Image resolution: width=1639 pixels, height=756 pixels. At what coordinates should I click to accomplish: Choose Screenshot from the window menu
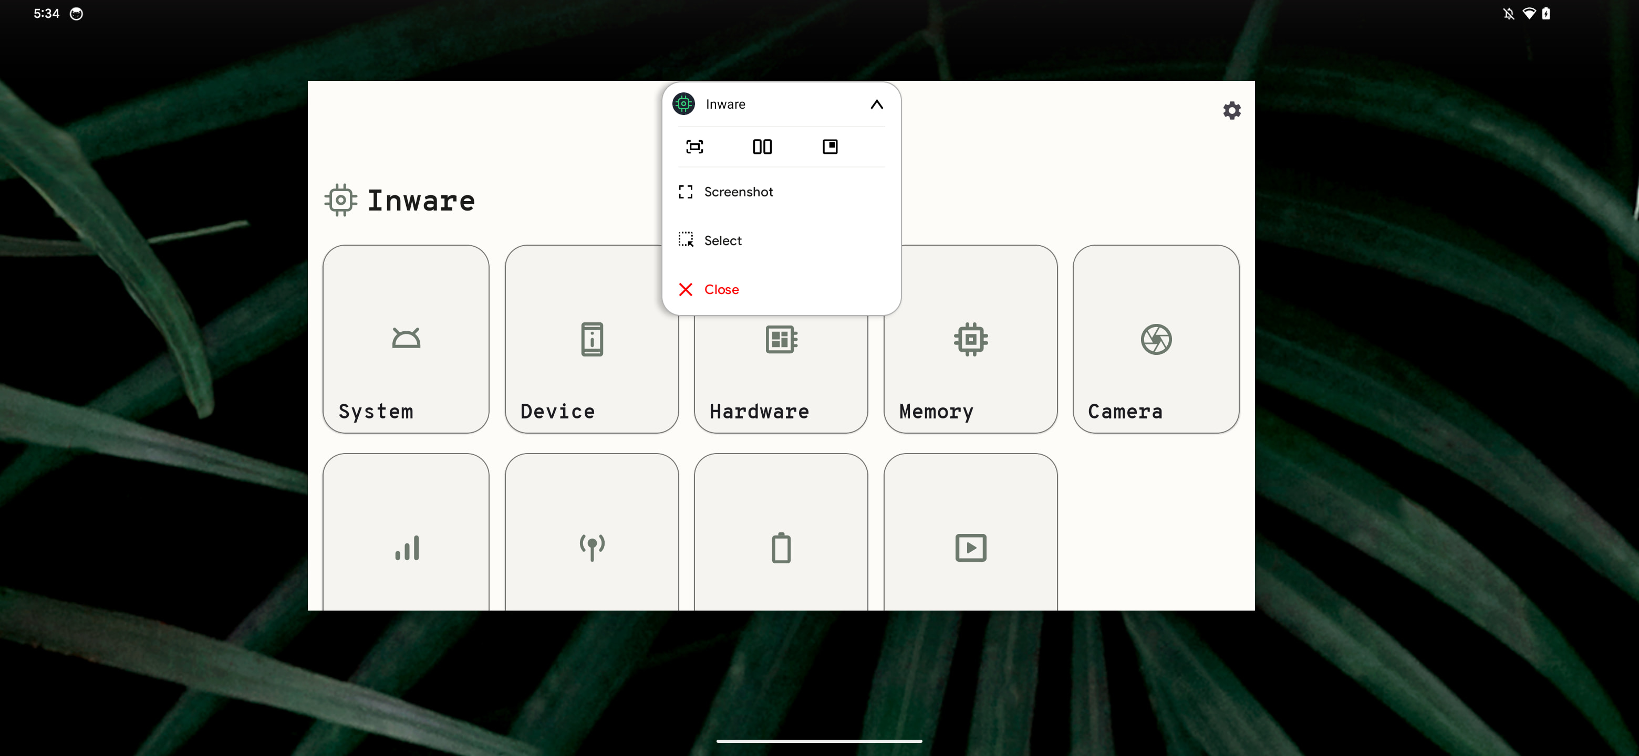pyautogui.click(x=738, y=192)
